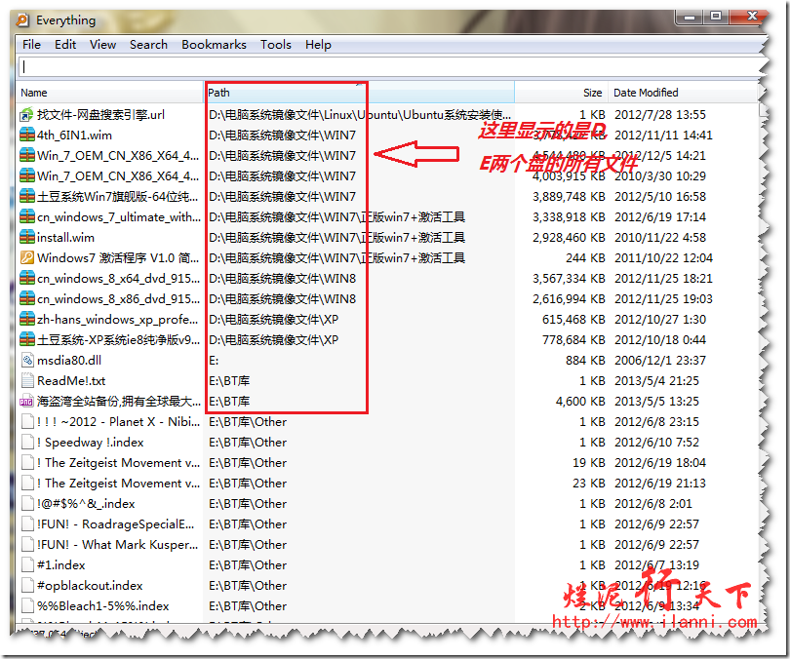Screen dimensions: 790x659
Task: Click the E: path of msdia80.dll
Action: tap(214, 361)
